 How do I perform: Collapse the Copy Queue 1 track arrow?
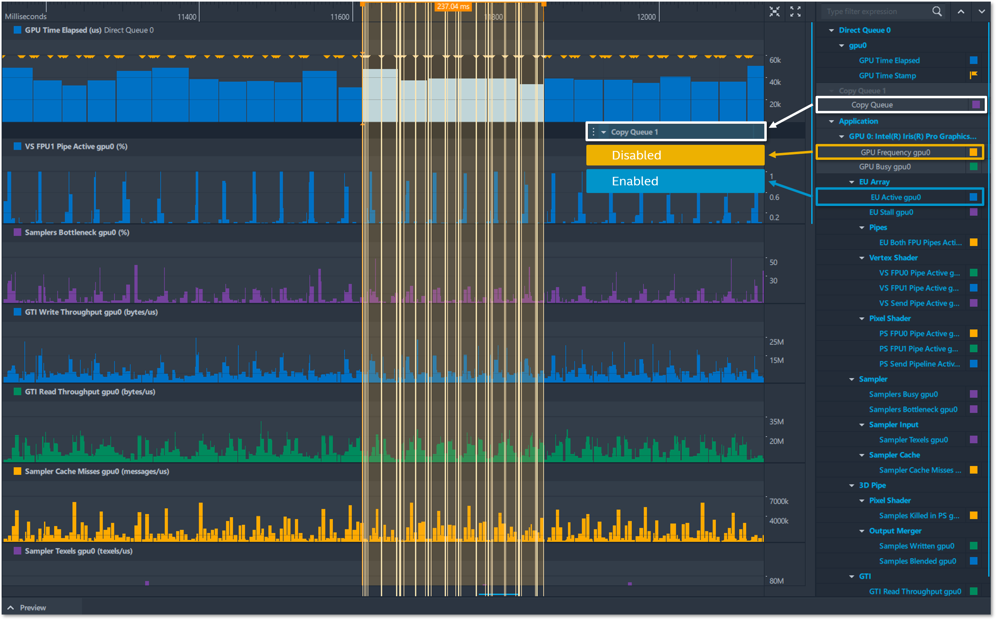click(x=603, y=132)
